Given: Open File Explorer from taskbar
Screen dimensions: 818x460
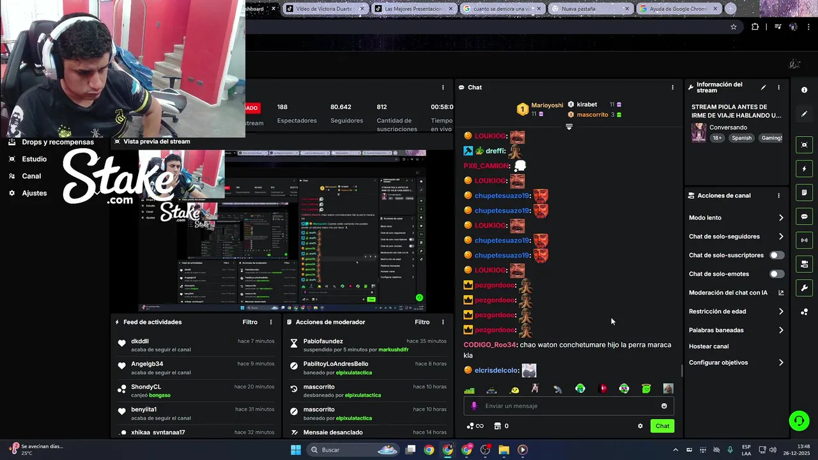Looking at the screenshot, I should (x=504, y=450).
